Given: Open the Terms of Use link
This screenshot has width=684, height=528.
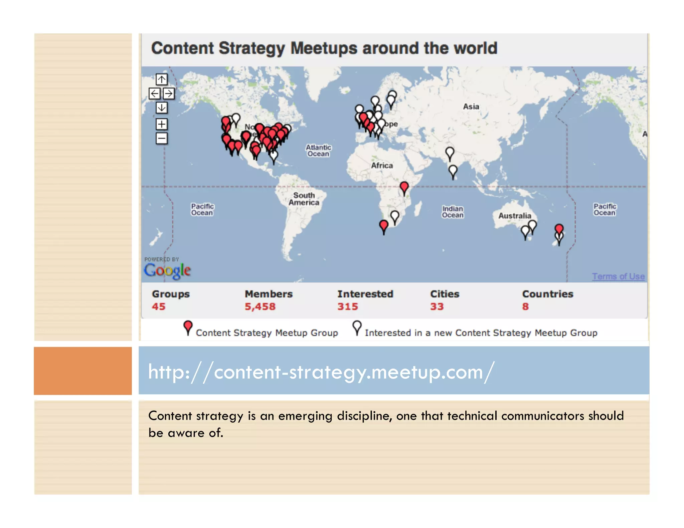Looking at the screenshot, I should click(x=618, y=276).
